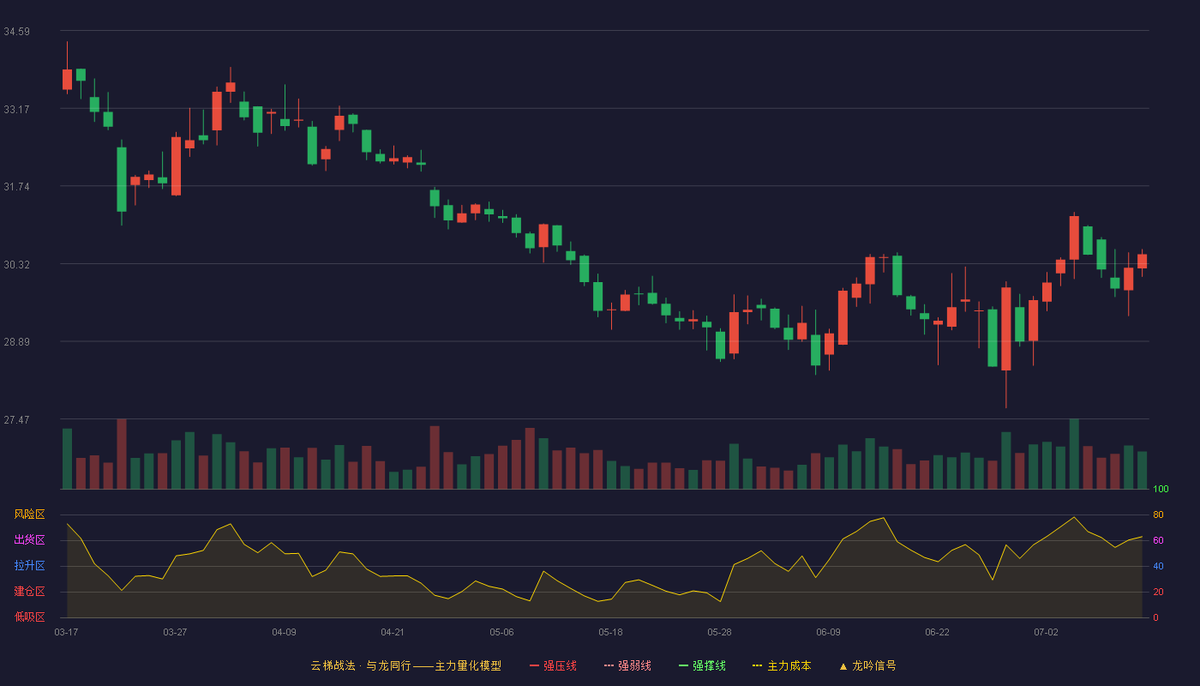Select the 06-22 date label

coord(937,632)
